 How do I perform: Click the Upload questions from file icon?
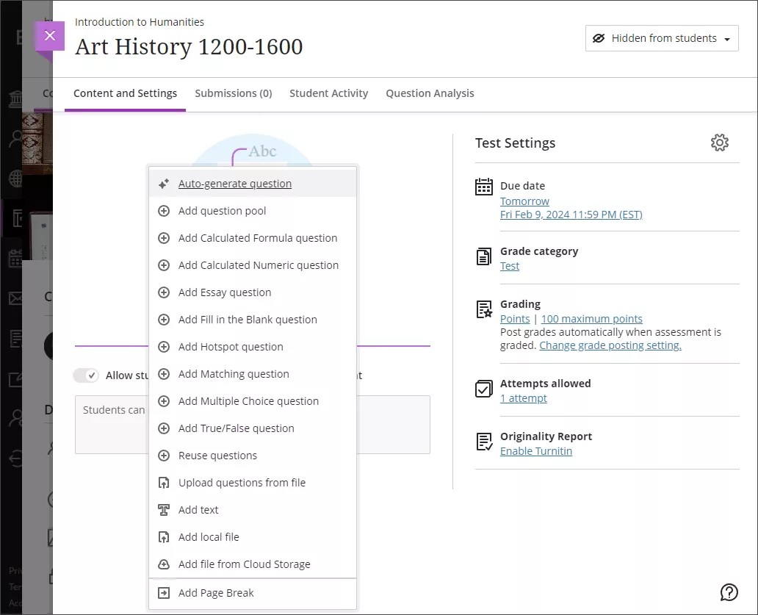click(x=164, y=483)
